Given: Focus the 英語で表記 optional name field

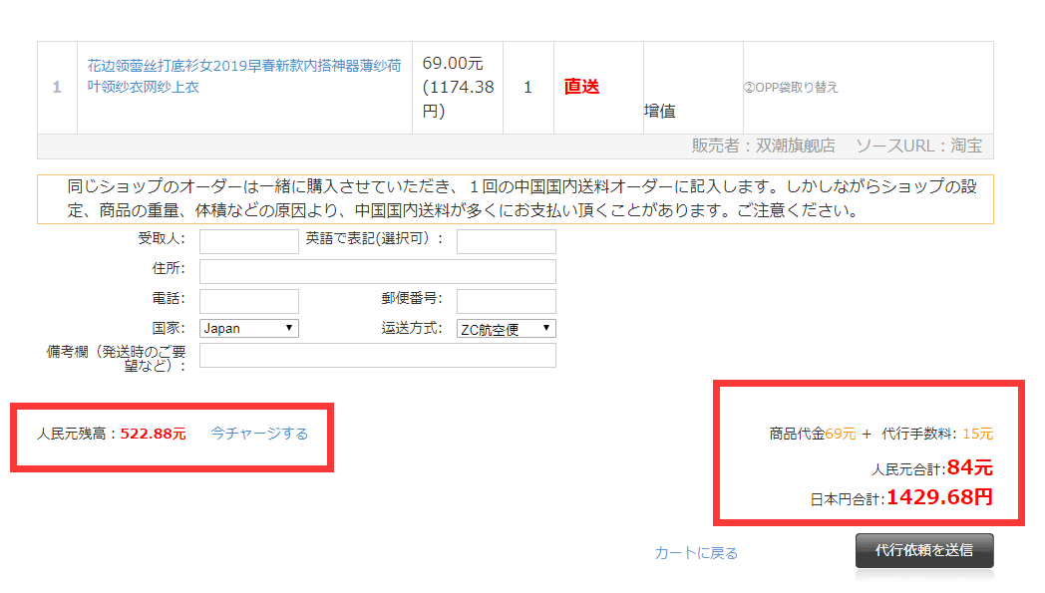Looking at the screenshot, I should pos(506,241).
